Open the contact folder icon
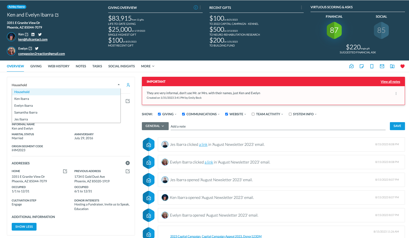 [392, 66]
